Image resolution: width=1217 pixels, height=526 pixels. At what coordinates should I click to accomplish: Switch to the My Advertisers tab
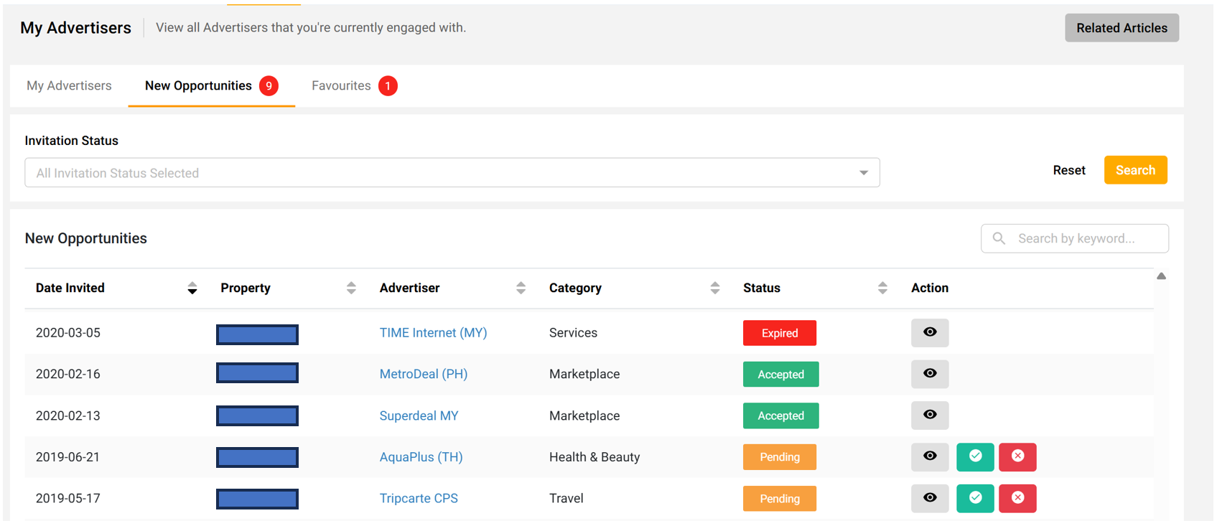(69, 86)
